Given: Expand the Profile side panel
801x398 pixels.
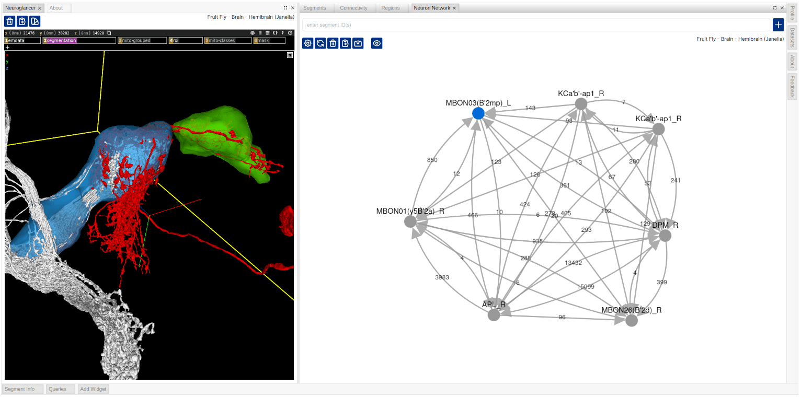Looking at the screenshot, I should click(x=793, y=15).
